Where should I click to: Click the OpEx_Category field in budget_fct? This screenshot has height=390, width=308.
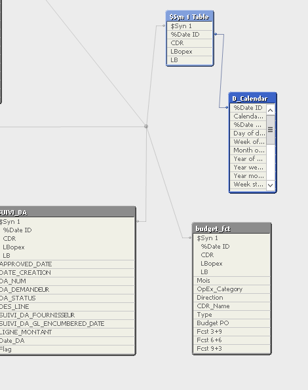pyautogui.click(x=232, y=289)
